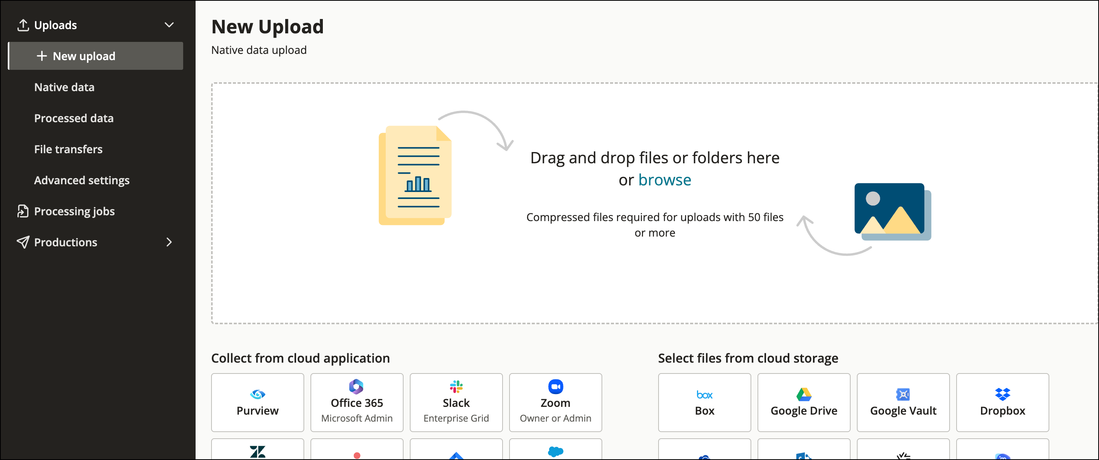Click the picture illustration in drop area
The image size is (1099, 460).
tap(893, 211)
